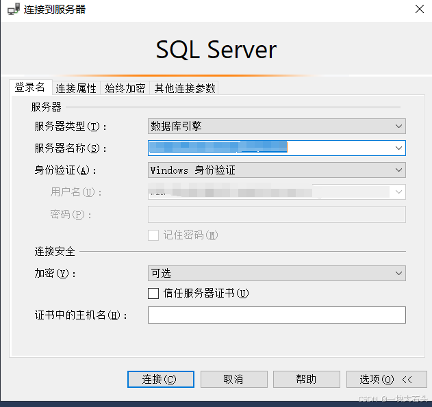Close the Connect to Server dialog

coord(419,9)
